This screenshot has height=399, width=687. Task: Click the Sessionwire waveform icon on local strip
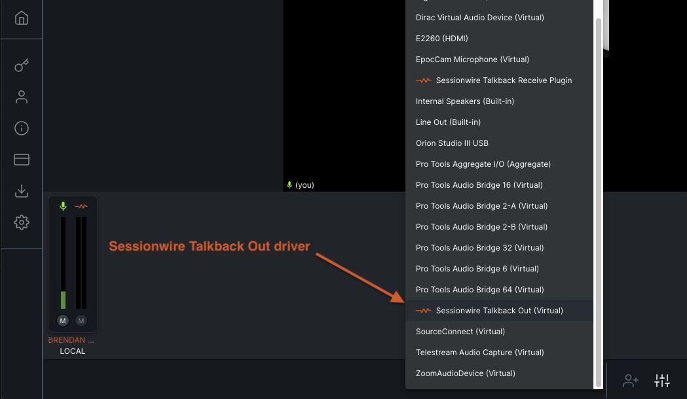pyautogui.click(x=80, y=206)
